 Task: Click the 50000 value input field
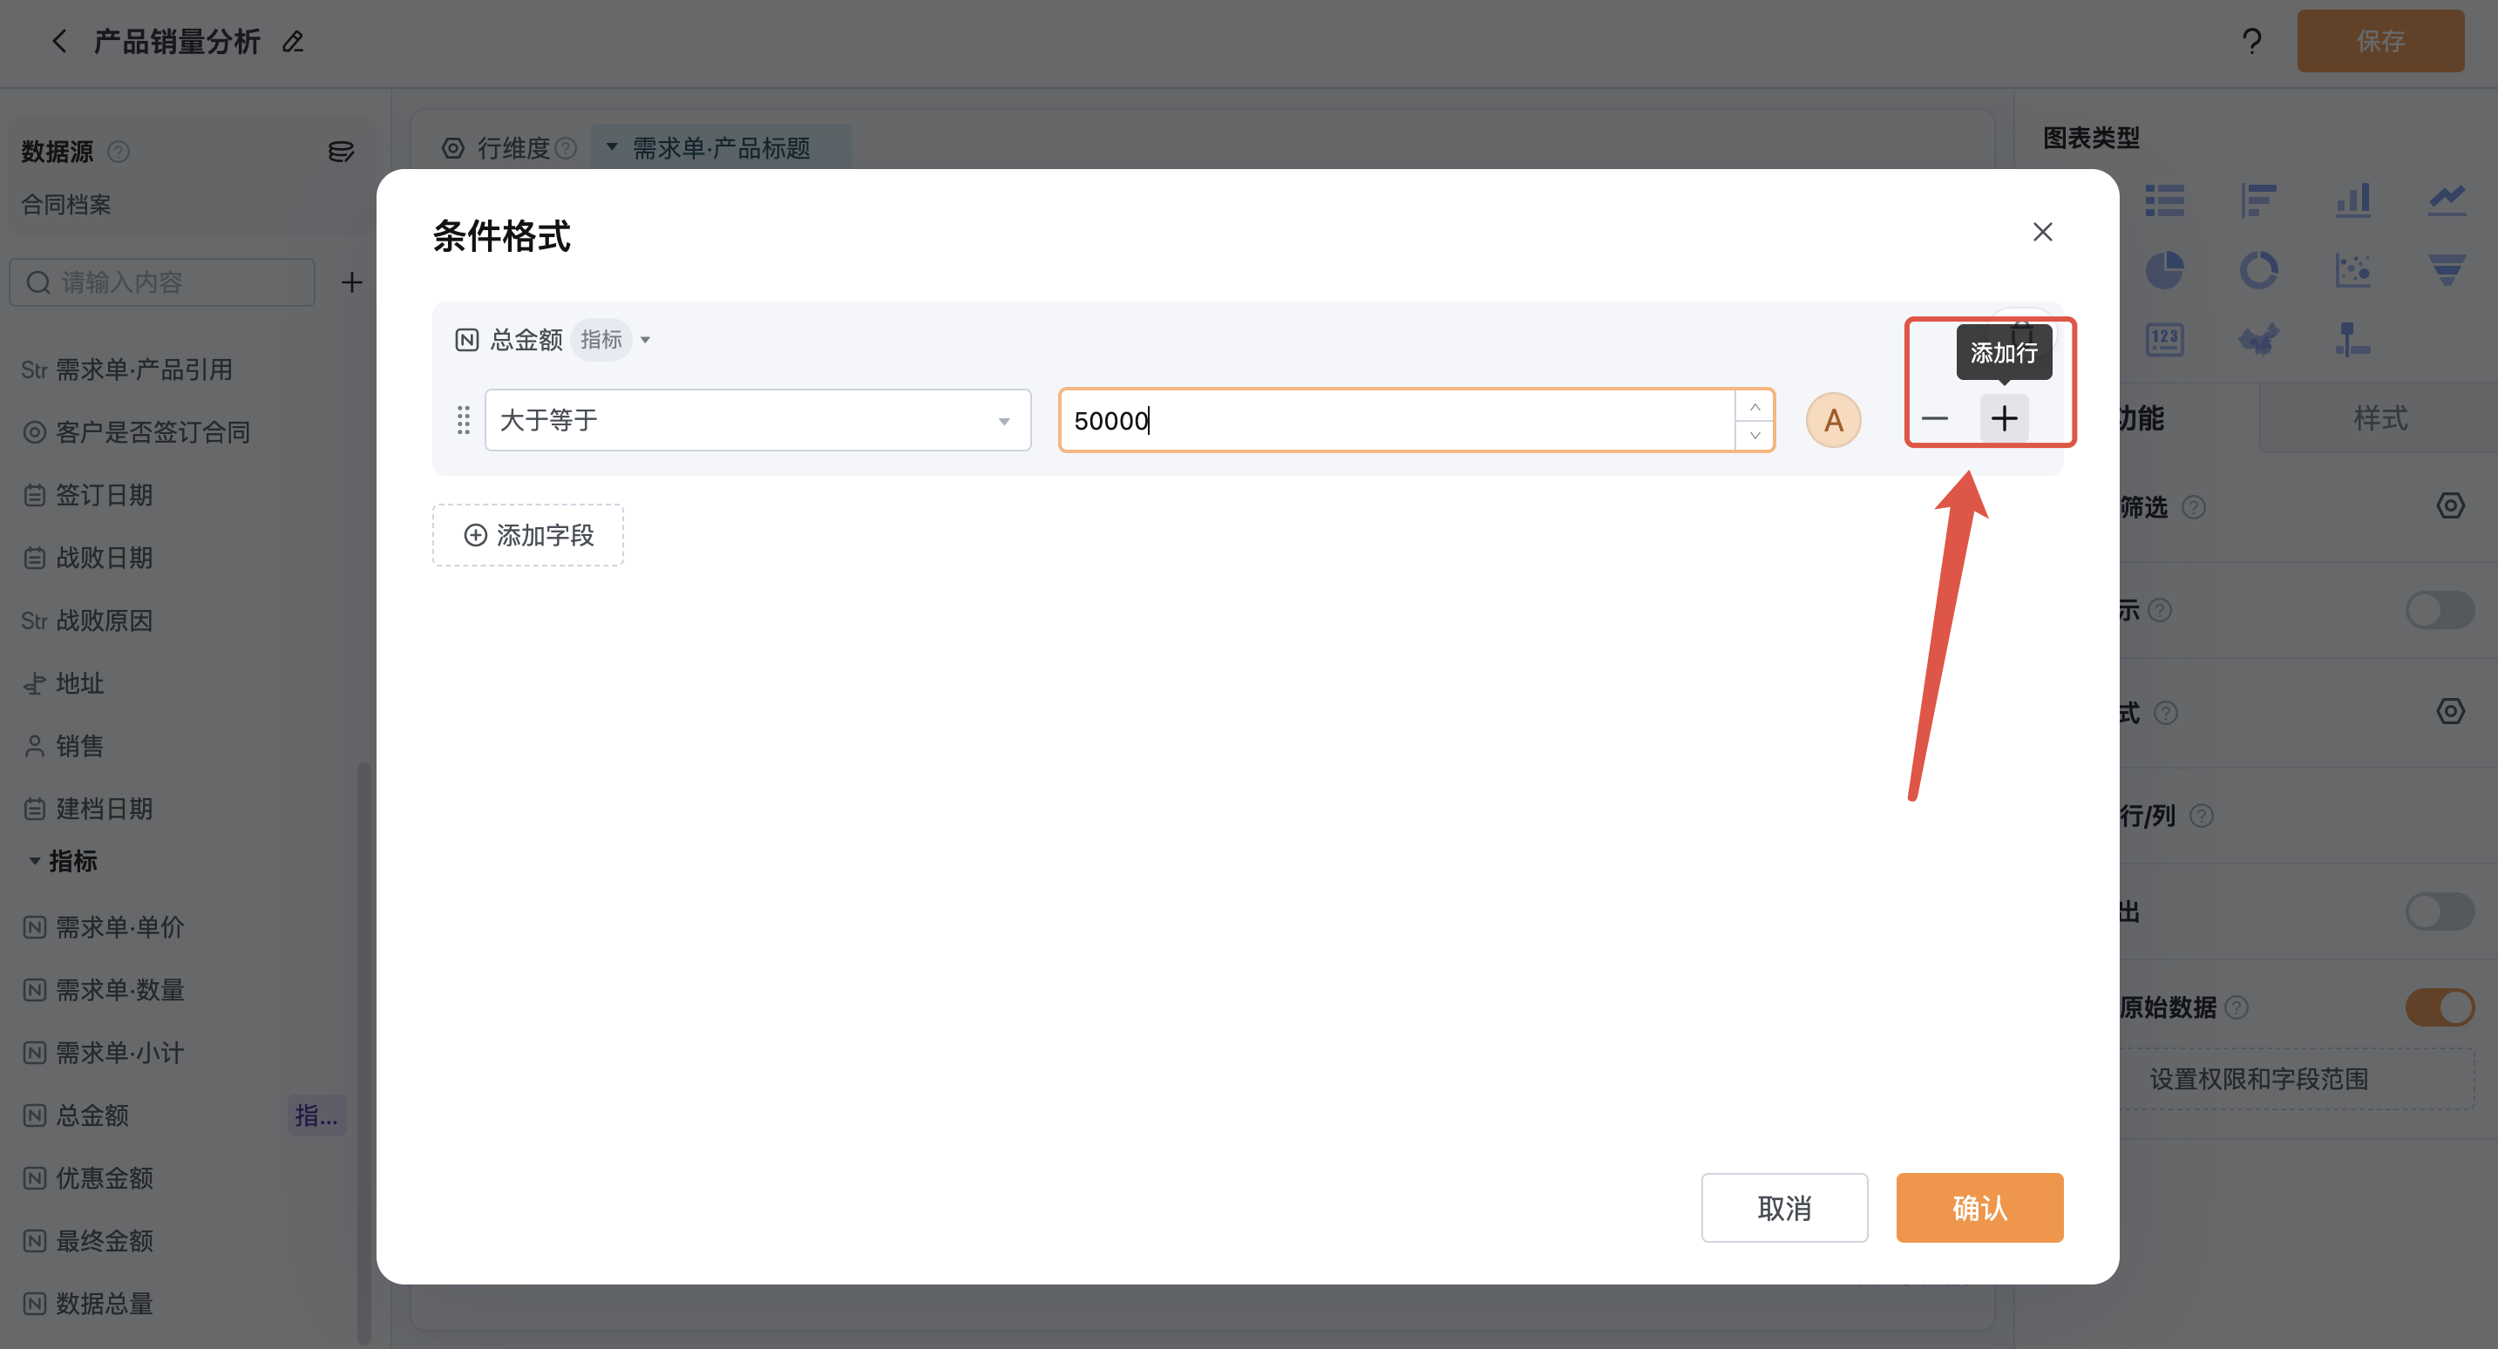click(1396, 420)
